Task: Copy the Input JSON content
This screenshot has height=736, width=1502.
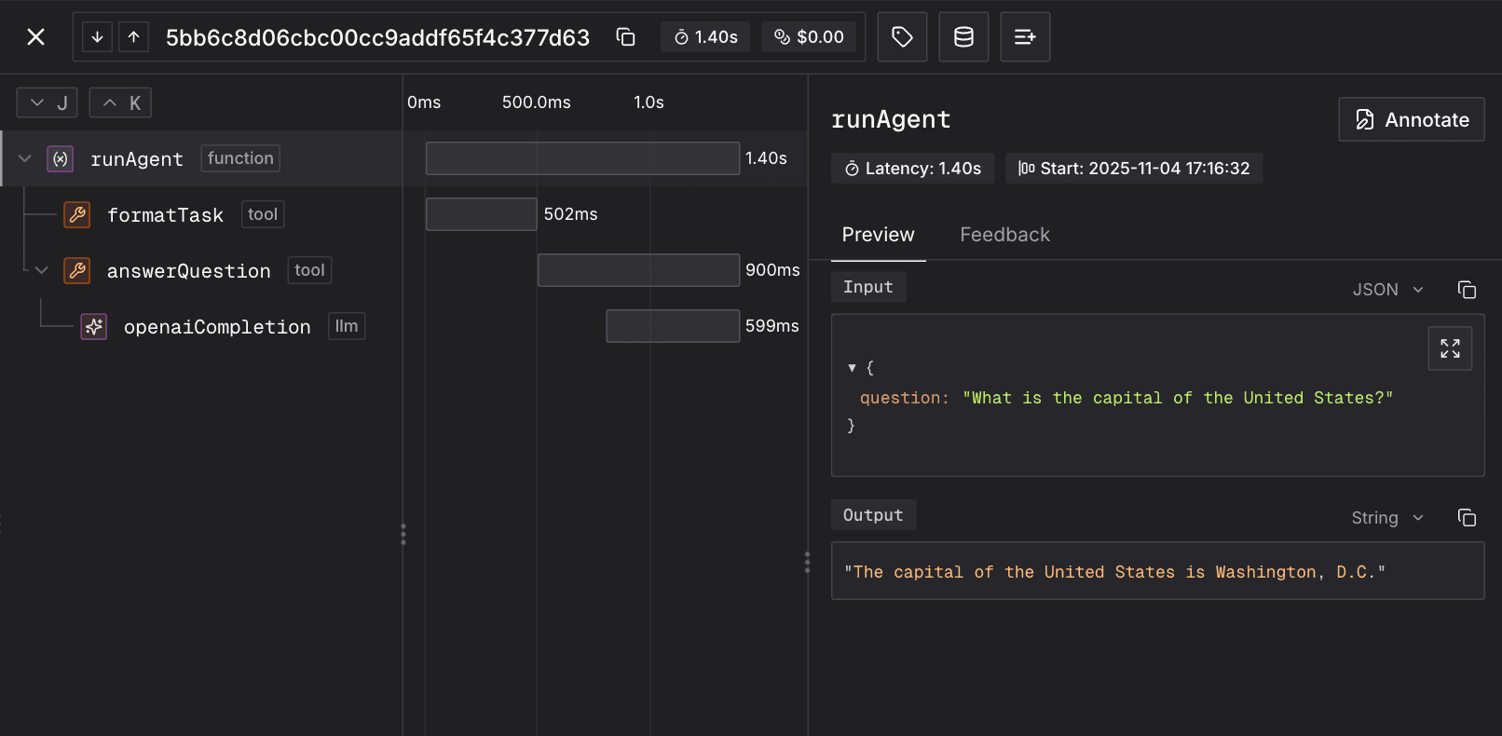Action: pyautogui.click(x=1467, y=290)
